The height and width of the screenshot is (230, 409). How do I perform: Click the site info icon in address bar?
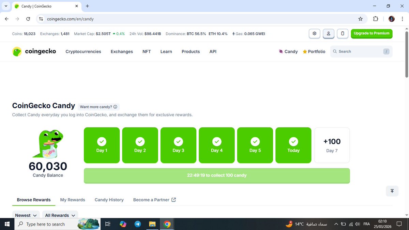pos(41,19)
